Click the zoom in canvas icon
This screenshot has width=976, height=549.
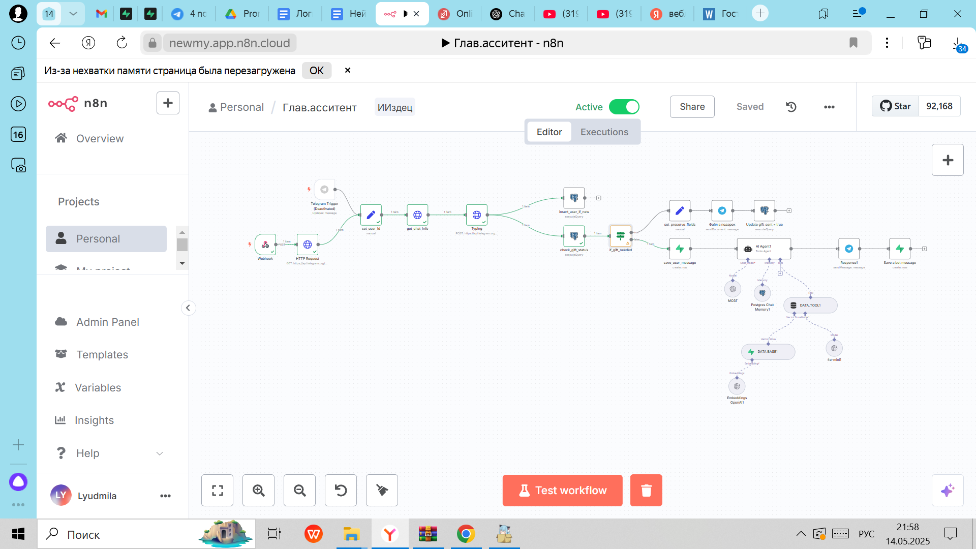(x=259, y=491)
